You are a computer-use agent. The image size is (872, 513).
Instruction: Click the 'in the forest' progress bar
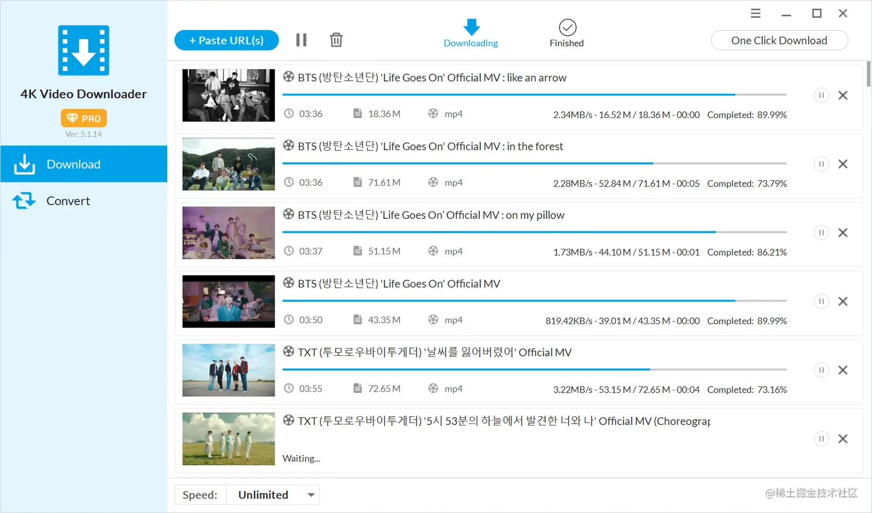click(534, 164)
